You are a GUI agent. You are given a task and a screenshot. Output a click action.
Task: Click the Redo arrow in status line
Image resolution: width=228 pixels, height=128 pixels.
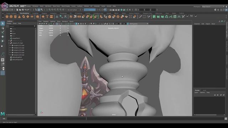coord(28,10)
